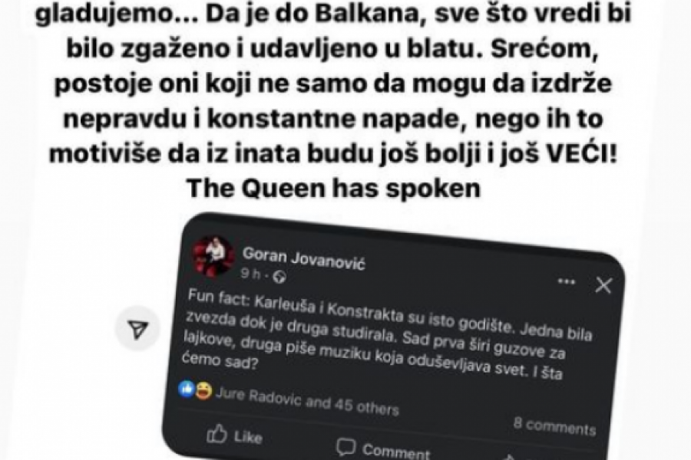Tap the Like button label
Image resolution: width=691 pixels, height=460 pixels.
[x=248, y=437]
